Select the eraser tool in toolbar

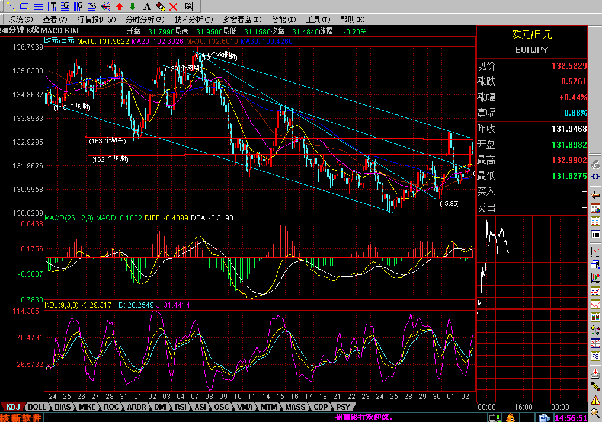pyautogui.click(x=160, y=7)
